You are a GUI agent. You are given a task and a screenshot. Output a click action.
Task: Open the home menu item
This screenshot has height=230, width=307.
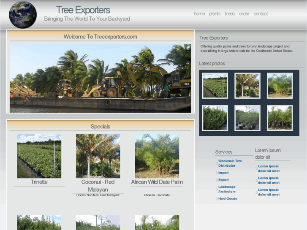[x=199, y=14]
